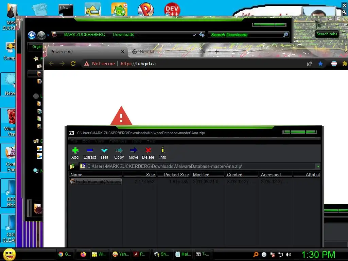Open the smiley Start button
This screenshot has height=261, width=348.
9,255
